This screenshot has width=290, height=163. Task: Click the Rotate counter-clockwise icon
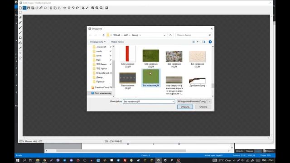click(x=73, y=8)
